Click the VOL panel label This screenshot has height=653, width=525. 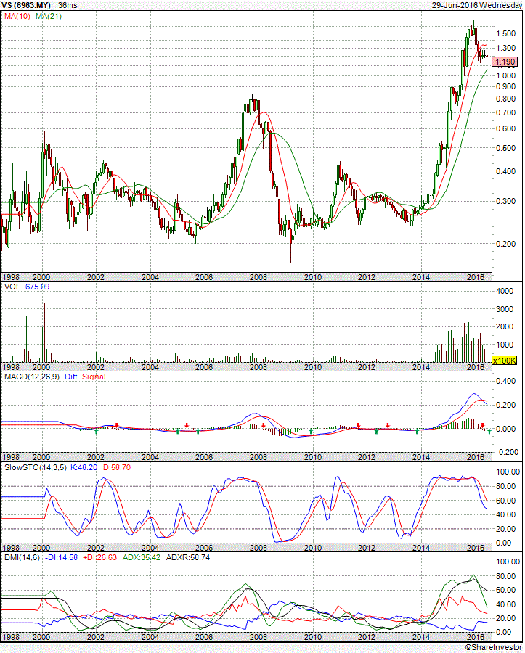click(x=12, y=287)
